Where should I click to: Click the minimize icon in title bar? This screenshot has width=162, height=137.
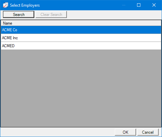tap(124, 5)
